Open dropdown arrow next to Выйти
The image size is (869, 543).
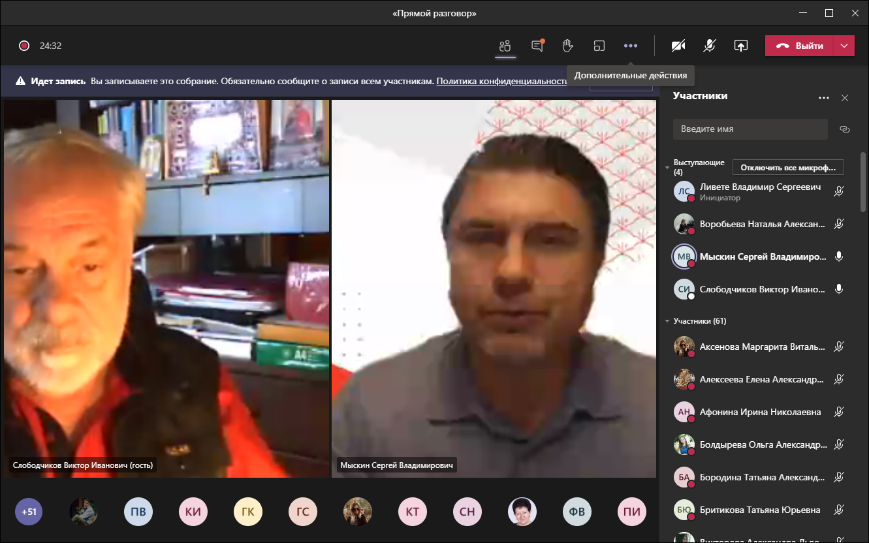tap(844, 46)
